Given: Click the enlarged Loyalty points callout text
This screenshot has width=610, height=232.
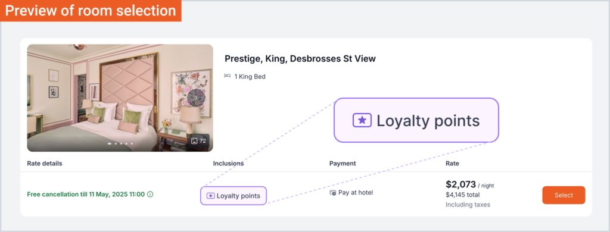Looking at the screenshot, I should pos(428,121).
